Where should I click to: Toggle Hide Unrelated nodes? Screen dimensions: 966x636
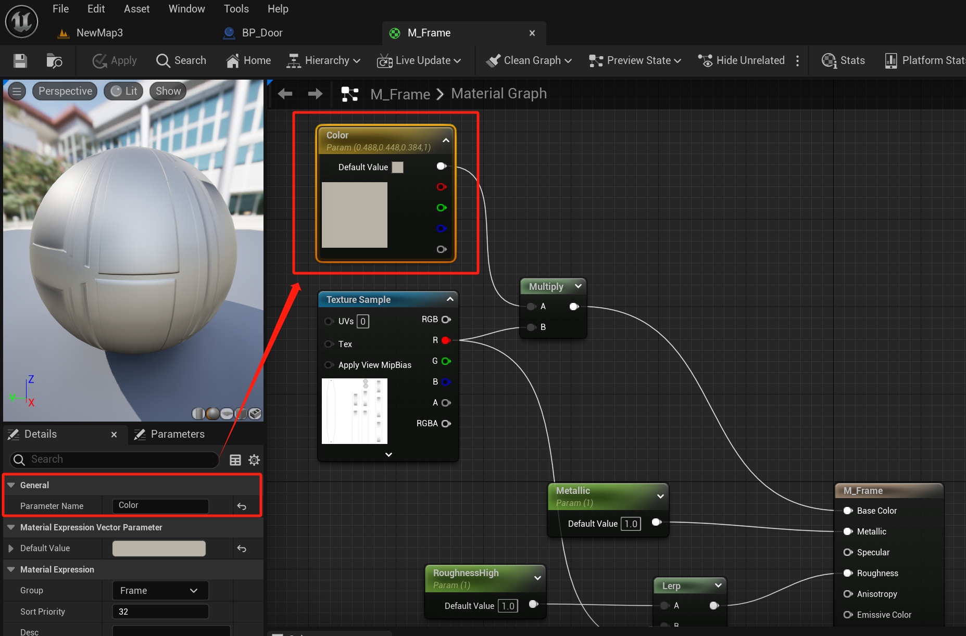click(x=741, y=61)
